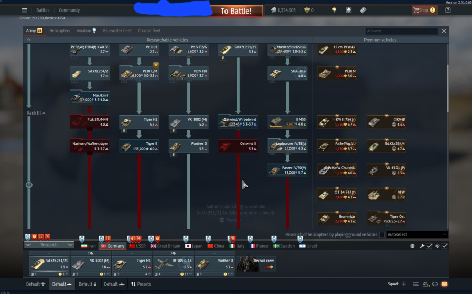Click the help question mark icon
This screenshot has height=294, width=472.
tap(447, 10)
